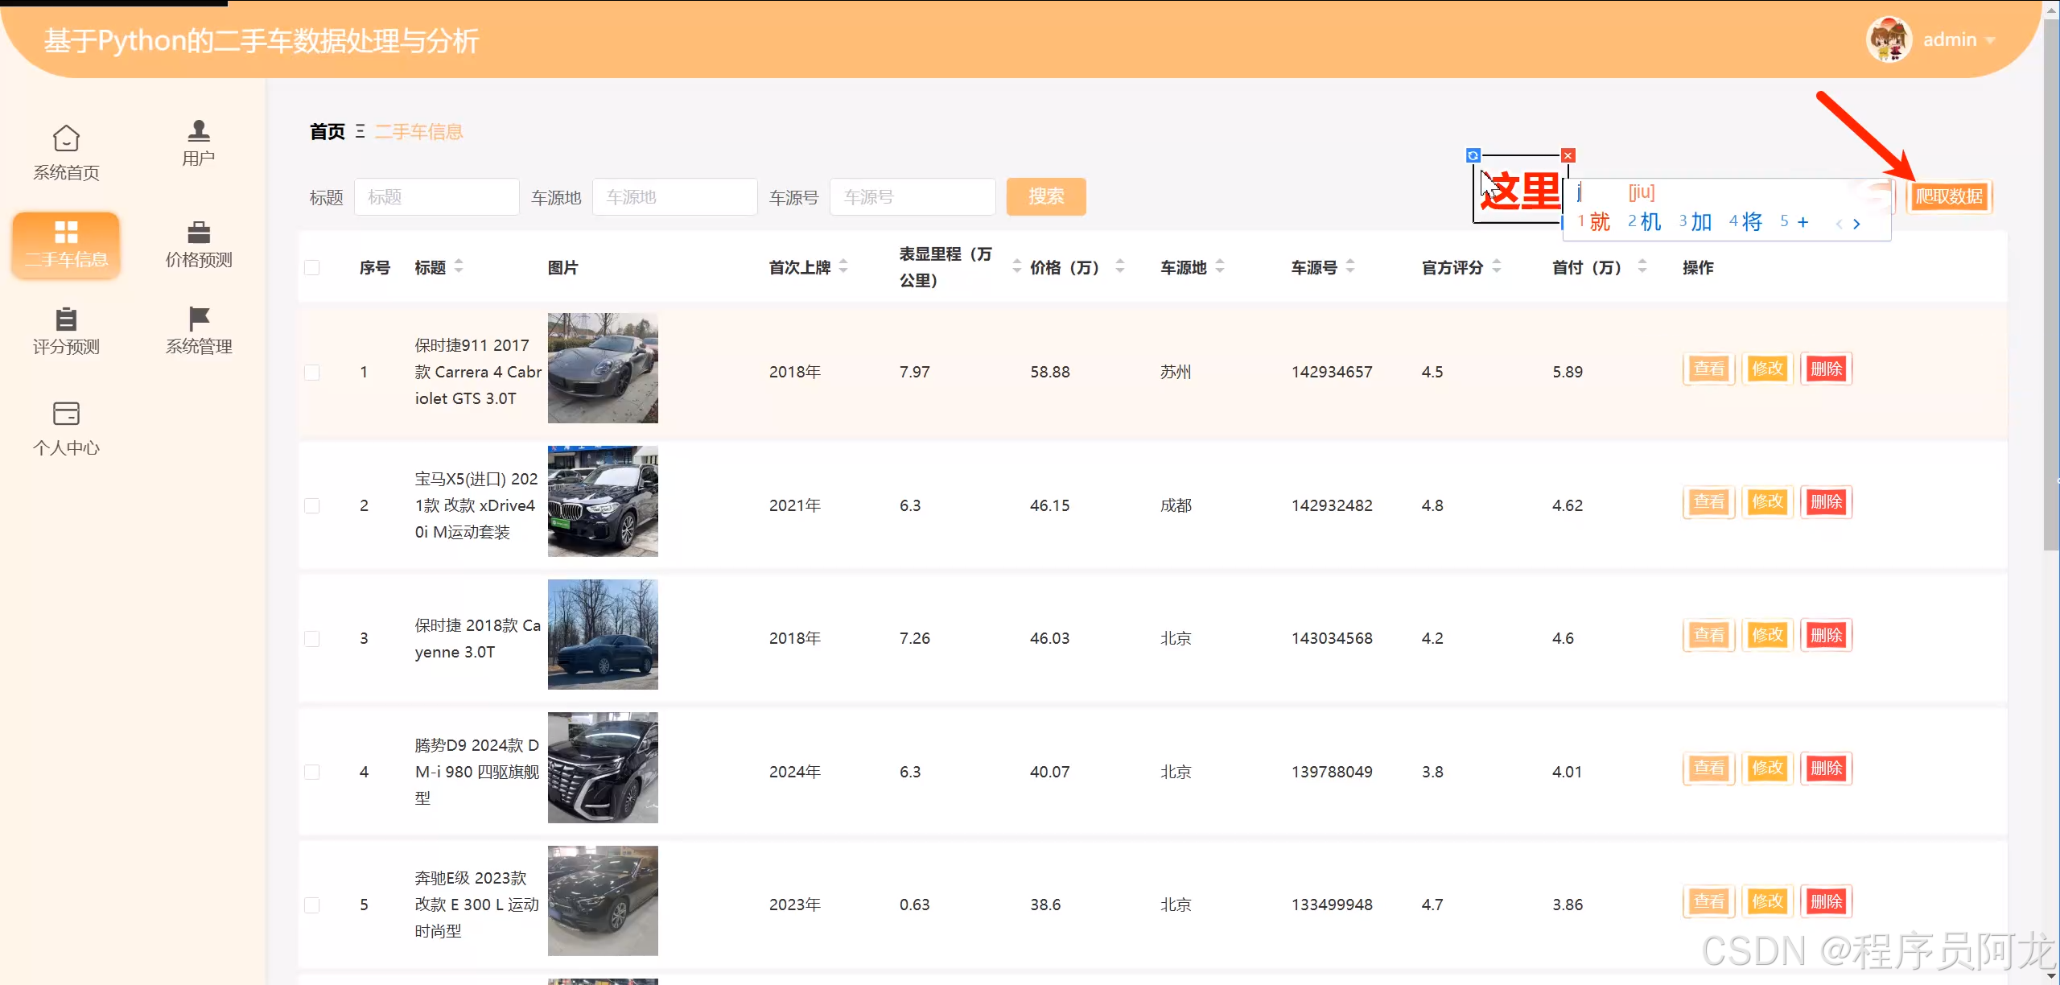The height and width of the screenshot is (985, 2060).
Task: Click 二手车信息 breadcrumb item
Action: (418, 131)
